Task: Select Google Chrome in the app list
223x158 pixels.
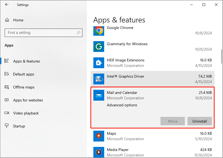Action: click(x=120, y=28)
